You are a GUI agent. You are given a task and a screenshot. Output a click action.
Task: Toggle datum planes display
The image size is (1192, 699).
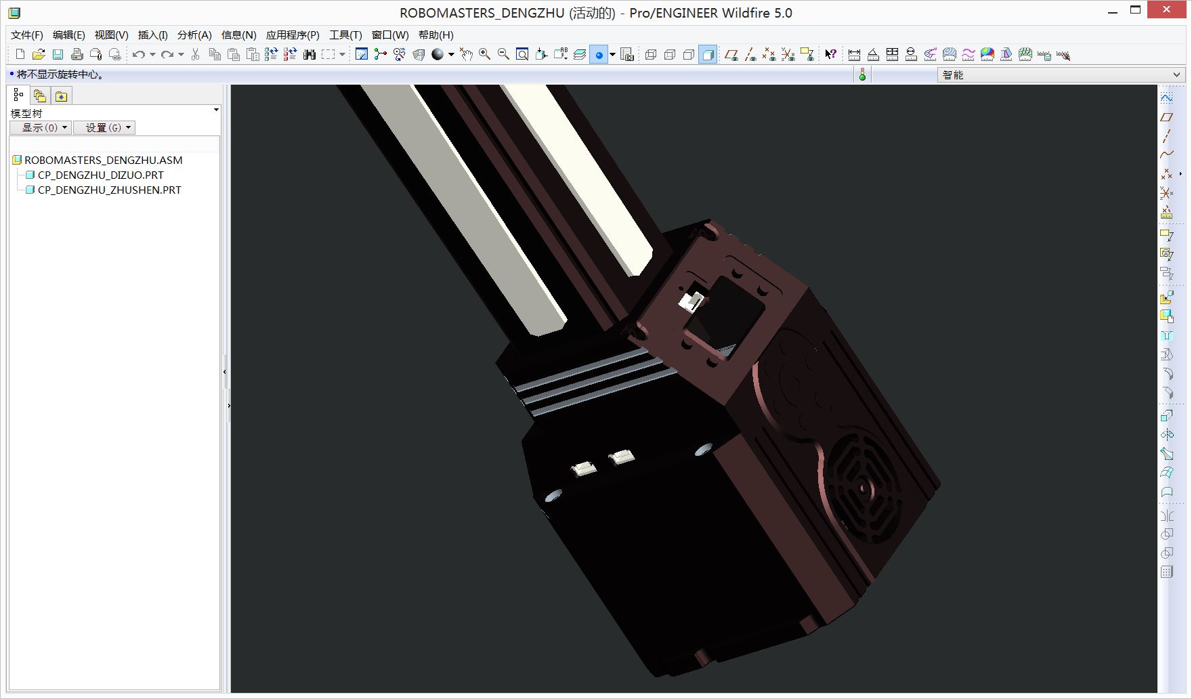[x=731, y=54]
